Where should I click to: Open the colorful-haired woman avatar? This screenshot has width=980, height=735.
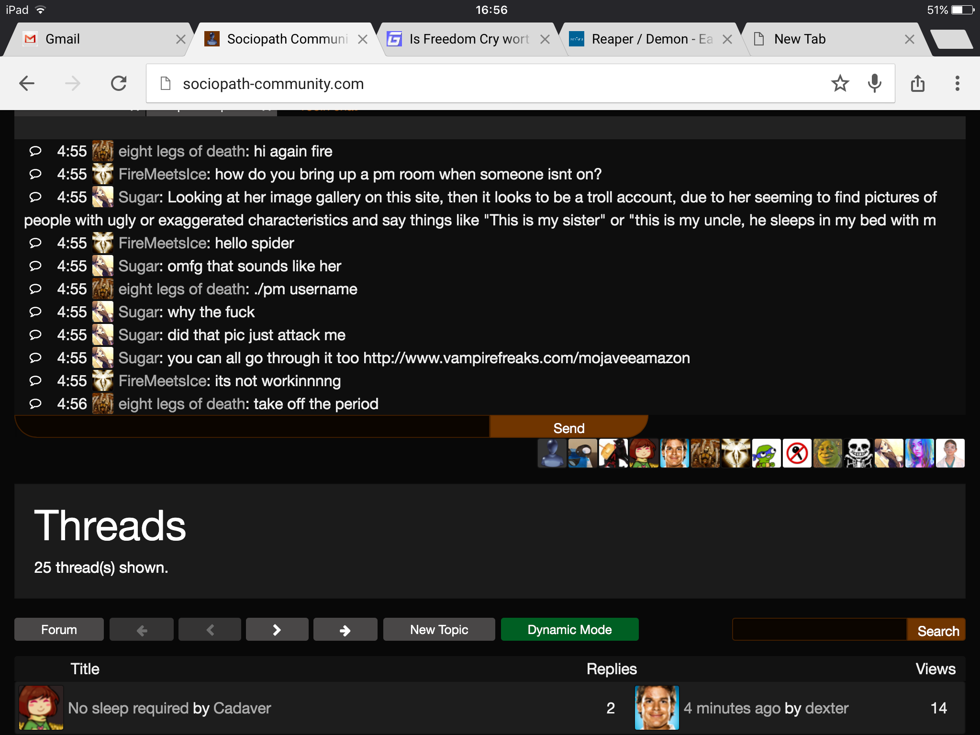[919, 453]
